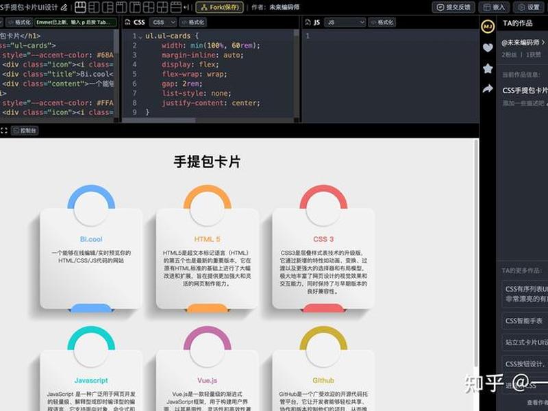Place cursor in the empty JS editor line 1
Screen dimensions: 548x411
[x=390, y=36]
